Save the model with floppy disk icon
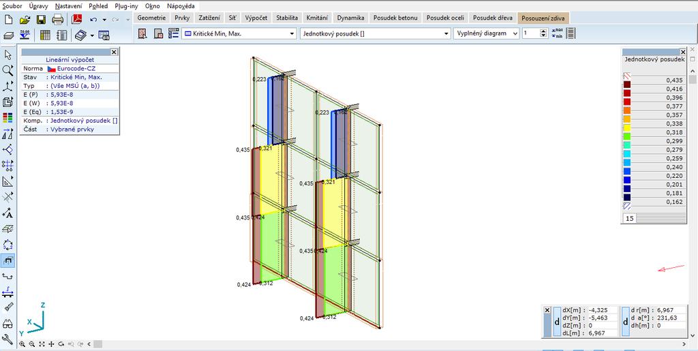 [x=41, y=20]
